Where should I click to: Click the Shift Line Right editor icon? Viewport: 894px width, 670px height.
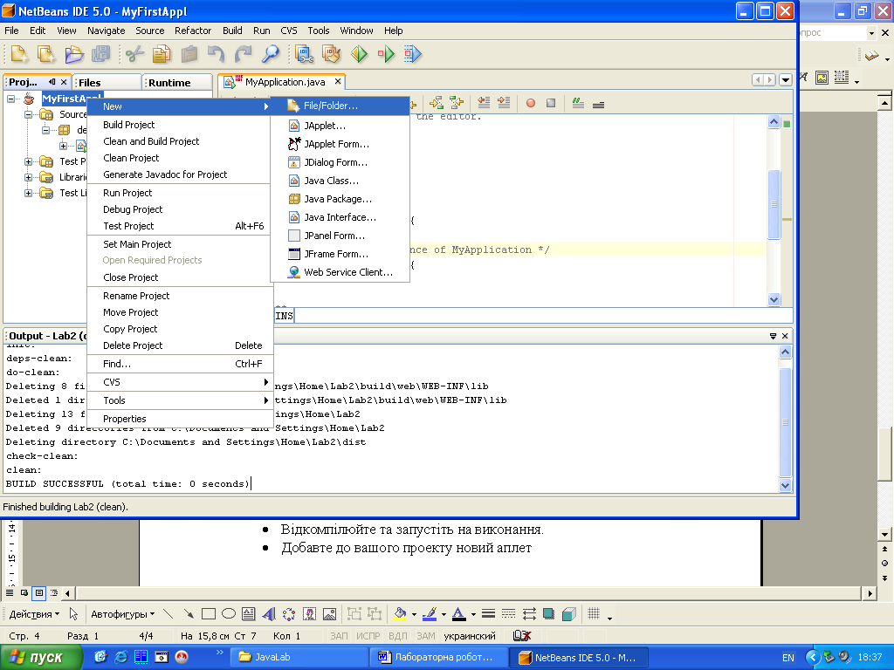click(x=504, y=103)
